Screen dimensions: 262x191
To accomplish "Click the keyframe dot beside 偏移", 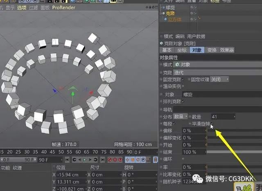I will [x=161, y=130].
